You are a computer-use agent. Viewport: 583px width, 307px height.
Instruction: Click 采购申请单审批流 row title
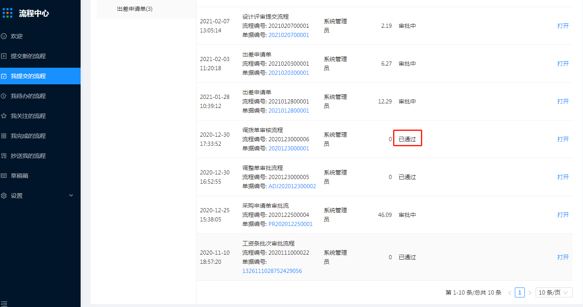[266, 206]
